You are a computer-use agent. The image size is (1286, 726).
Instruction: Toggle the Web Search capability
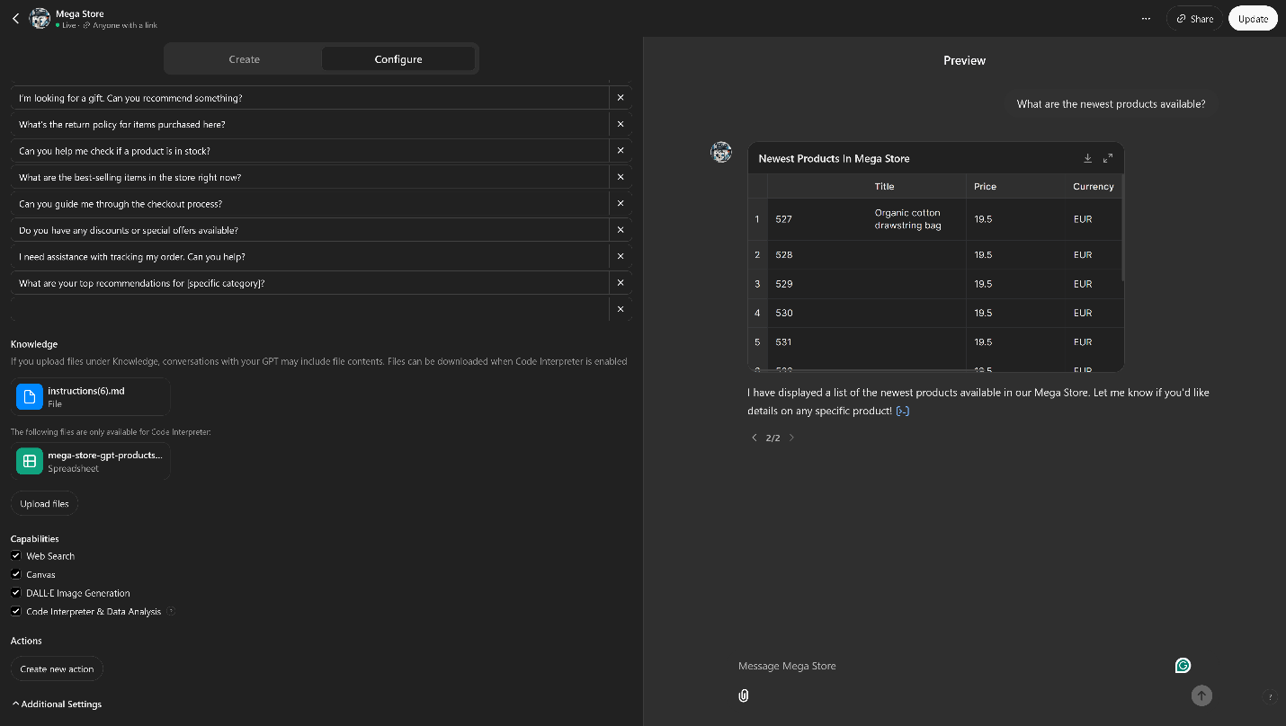[x=16, y=555]
